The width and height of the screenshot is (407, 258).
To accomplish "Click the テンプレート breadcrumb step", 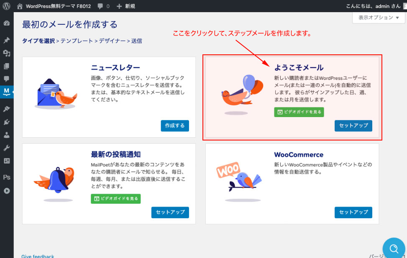I will 77,41.
